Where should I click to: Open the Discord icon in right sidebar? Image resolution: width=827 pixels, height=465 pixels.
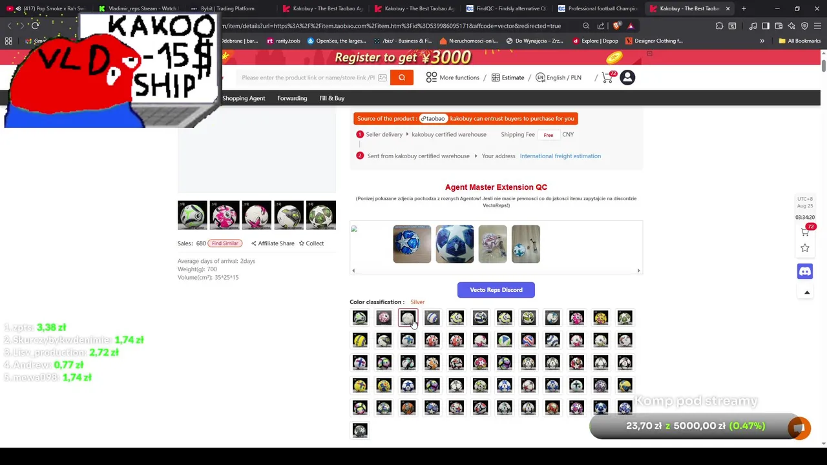[805, 271]
